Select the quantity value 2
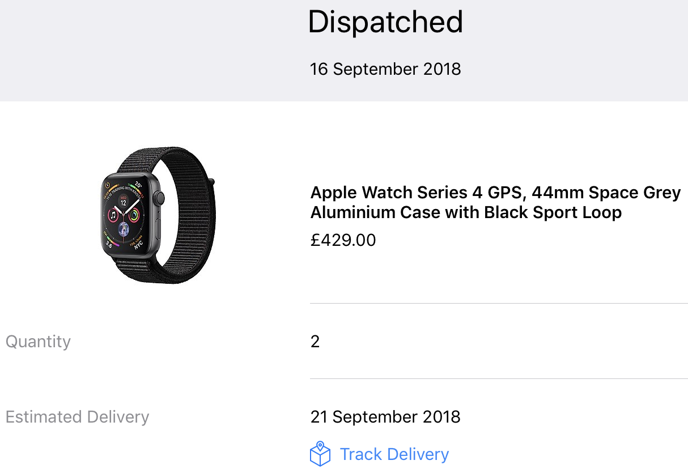688x473 pixels. [315, 342]
